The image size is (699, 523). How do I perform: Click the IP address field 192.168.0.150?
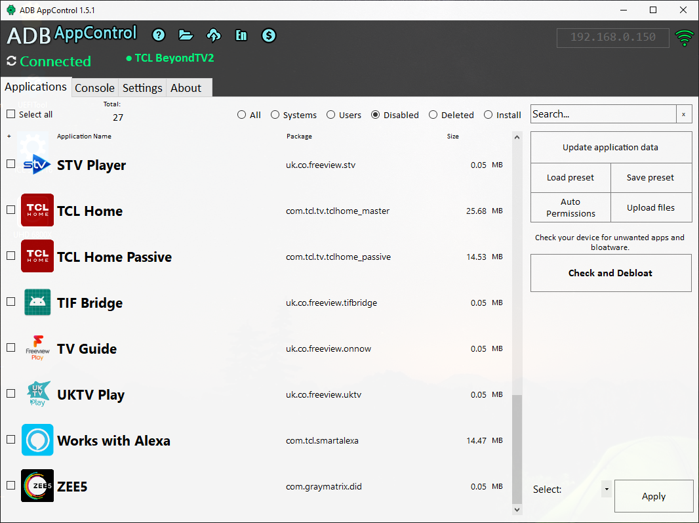[613, 37]
